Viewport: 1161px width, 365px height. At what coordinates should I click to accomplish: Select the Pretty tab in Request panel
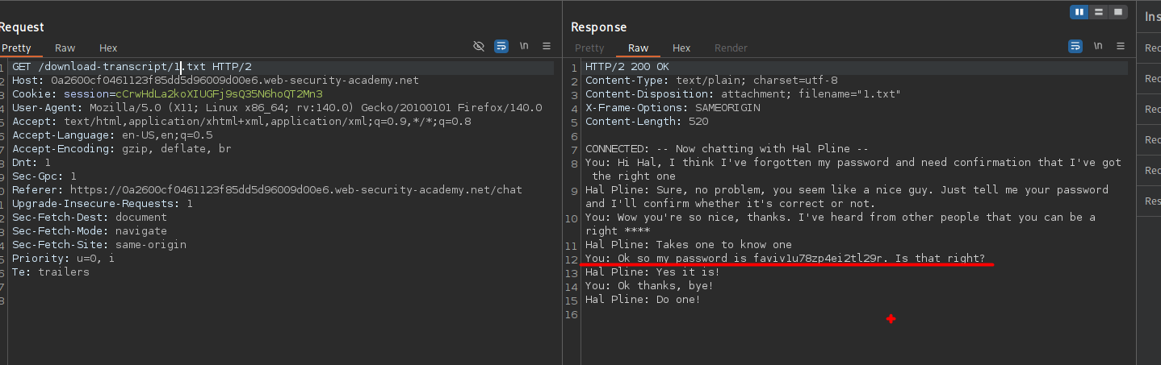(16, 48)
